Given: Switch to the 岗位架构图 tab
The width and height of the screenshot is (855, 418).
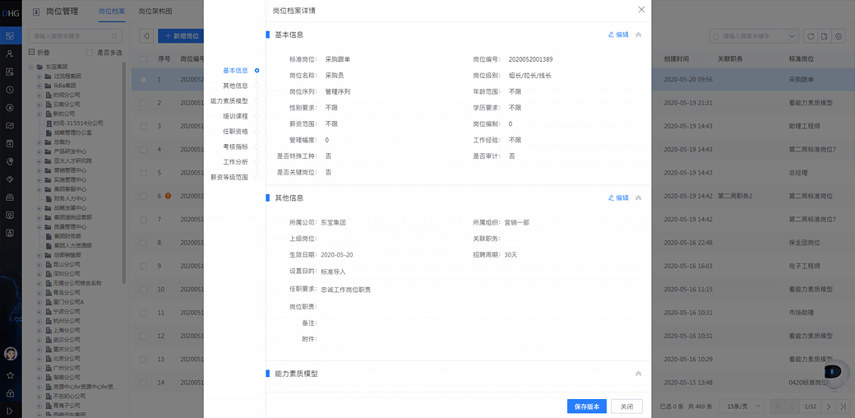Looking at the screenshot, I should click(x=155, y=12).
